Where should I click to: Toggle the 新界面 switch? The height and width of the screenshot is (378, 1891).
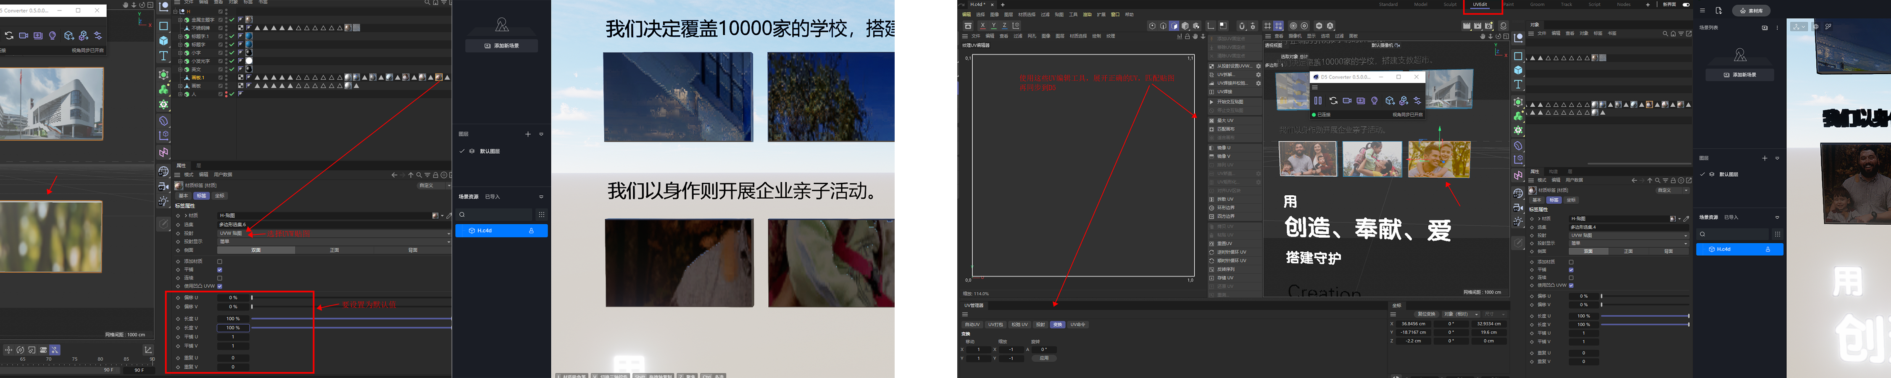1686,4
